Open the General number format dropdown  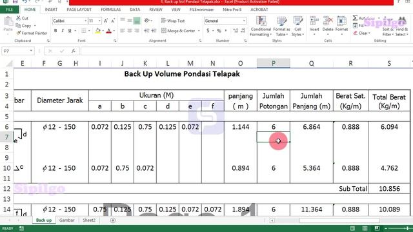coord(244,21)
